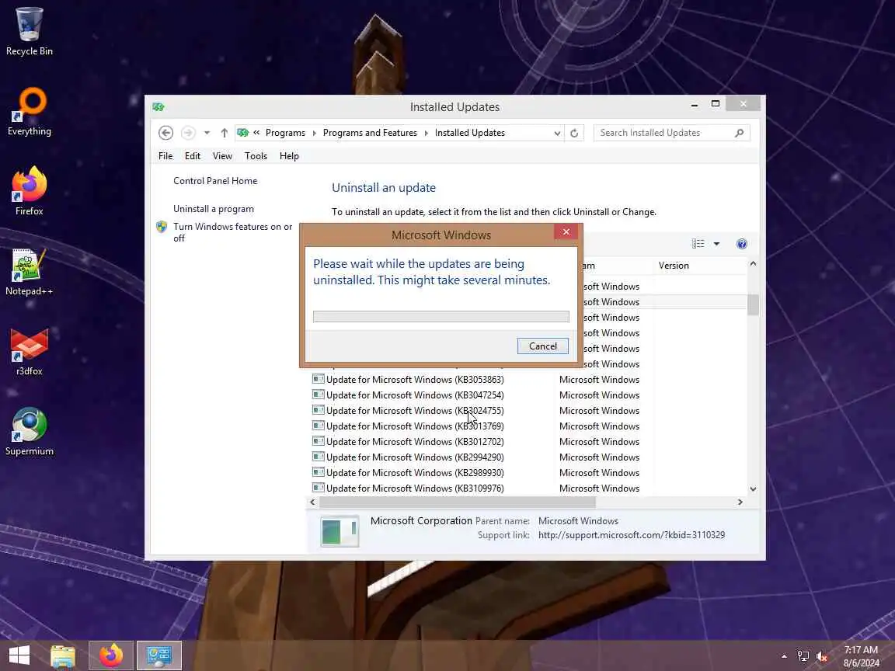Click the uninstall progress bar
This screenshot has height=671, width=895.
(x=441, y=317)
